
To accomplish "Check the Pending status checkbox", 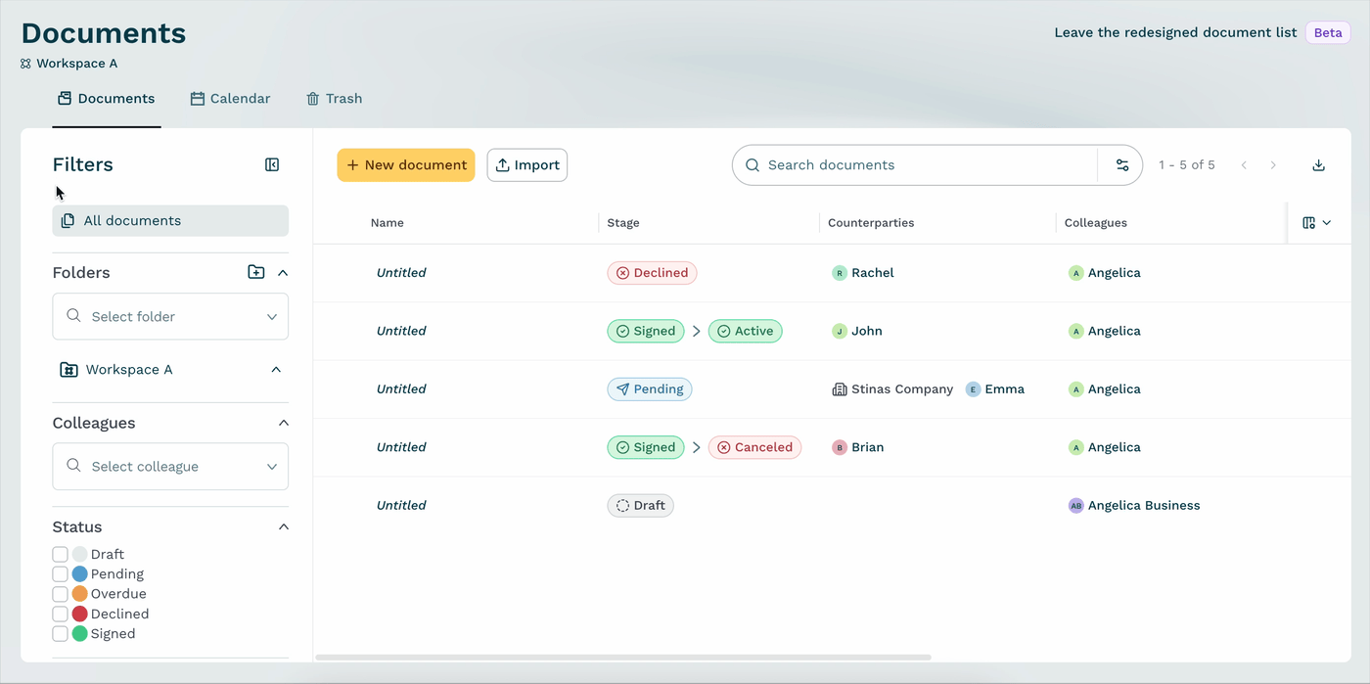I will [x=60, y=574].
